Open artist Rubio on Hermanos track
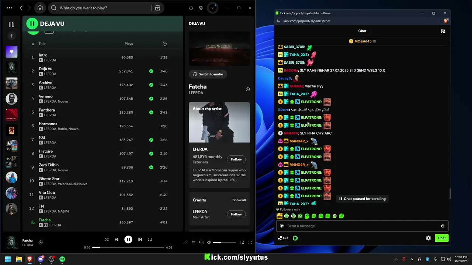The width and height of the screenshot is (472, 265). click(62, 129)
